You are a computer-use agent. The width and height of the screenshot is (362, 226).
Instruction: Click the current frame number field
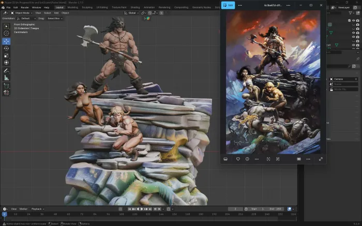tap(235, 209)
